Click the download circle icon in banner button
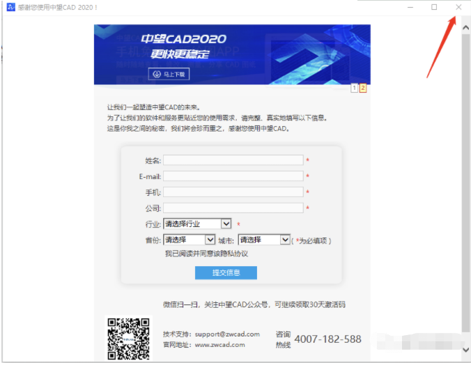Screen dimensions: 471x365 157,75
